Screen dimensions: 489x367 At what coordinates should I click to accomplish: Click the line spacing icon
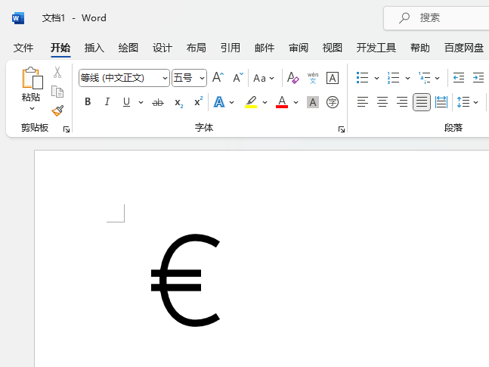point(463,102)
